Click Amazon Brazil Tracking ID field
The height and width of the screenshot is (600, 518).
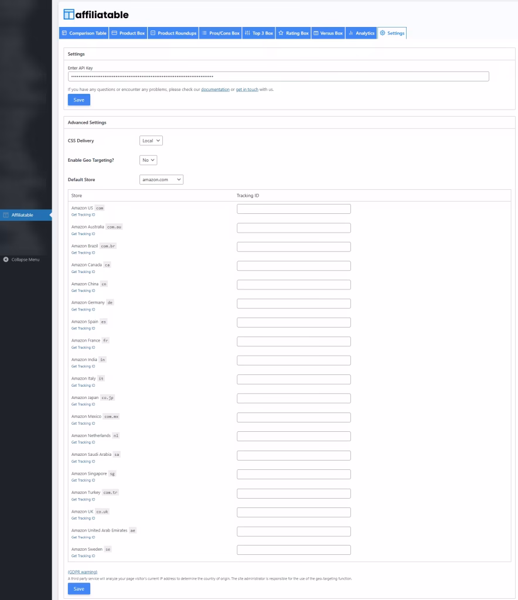[x=294, y=247]
